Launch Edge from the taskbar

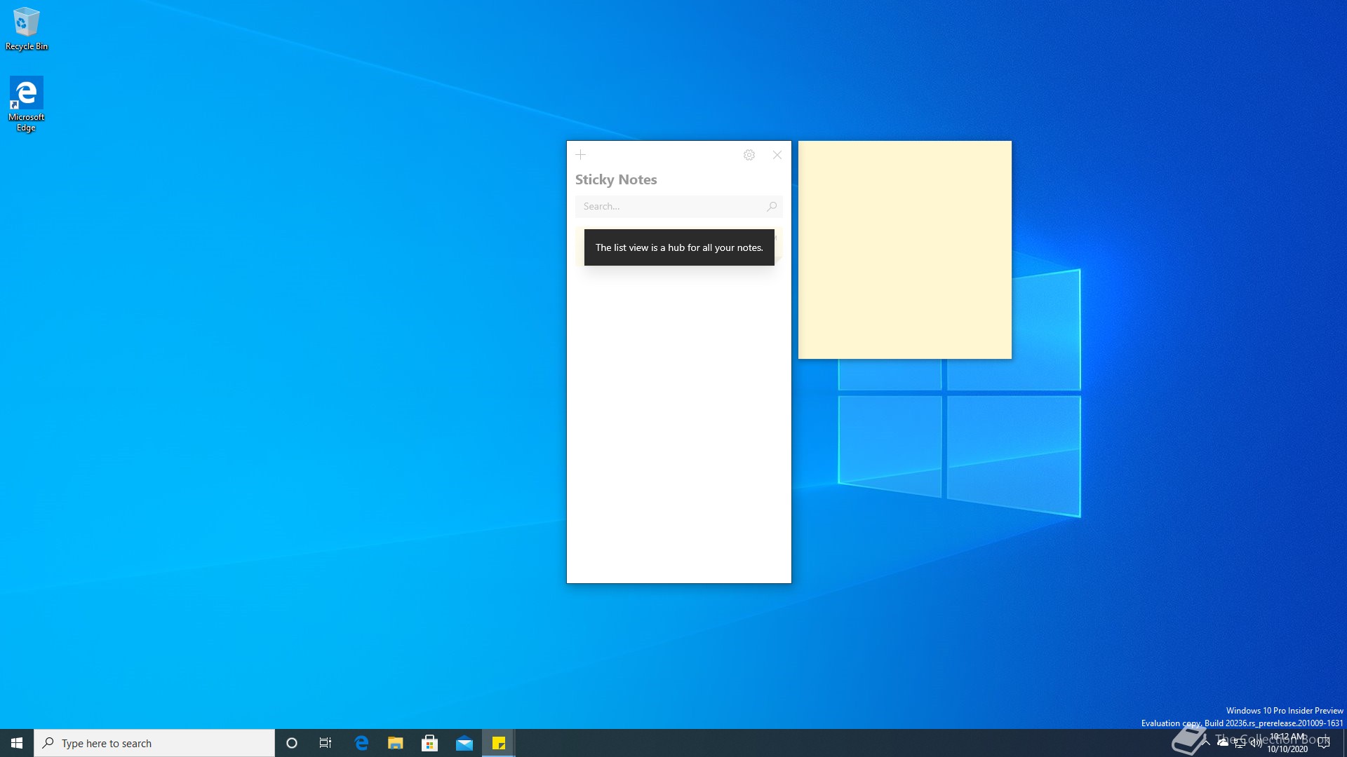[361, 743]
